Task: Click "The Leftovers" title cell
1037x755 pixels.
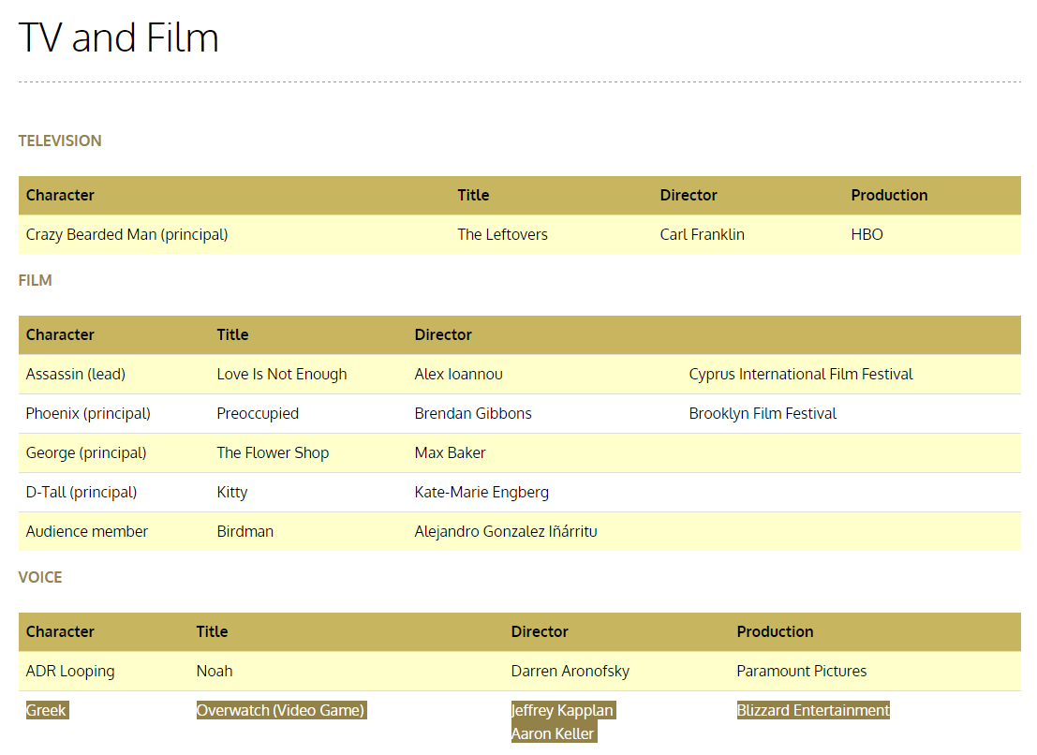Action: [x=502, y=234]
